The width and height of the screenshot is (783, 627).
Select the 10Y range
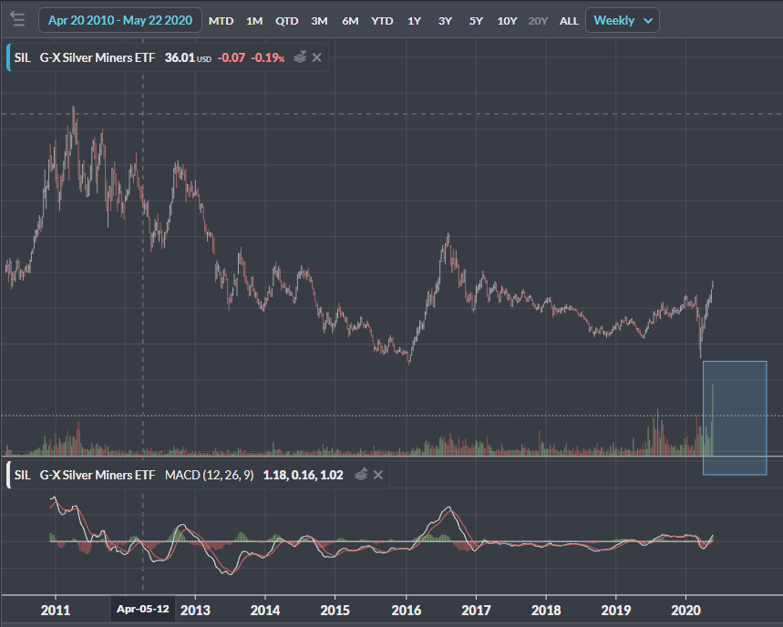(x=507, y=21)
